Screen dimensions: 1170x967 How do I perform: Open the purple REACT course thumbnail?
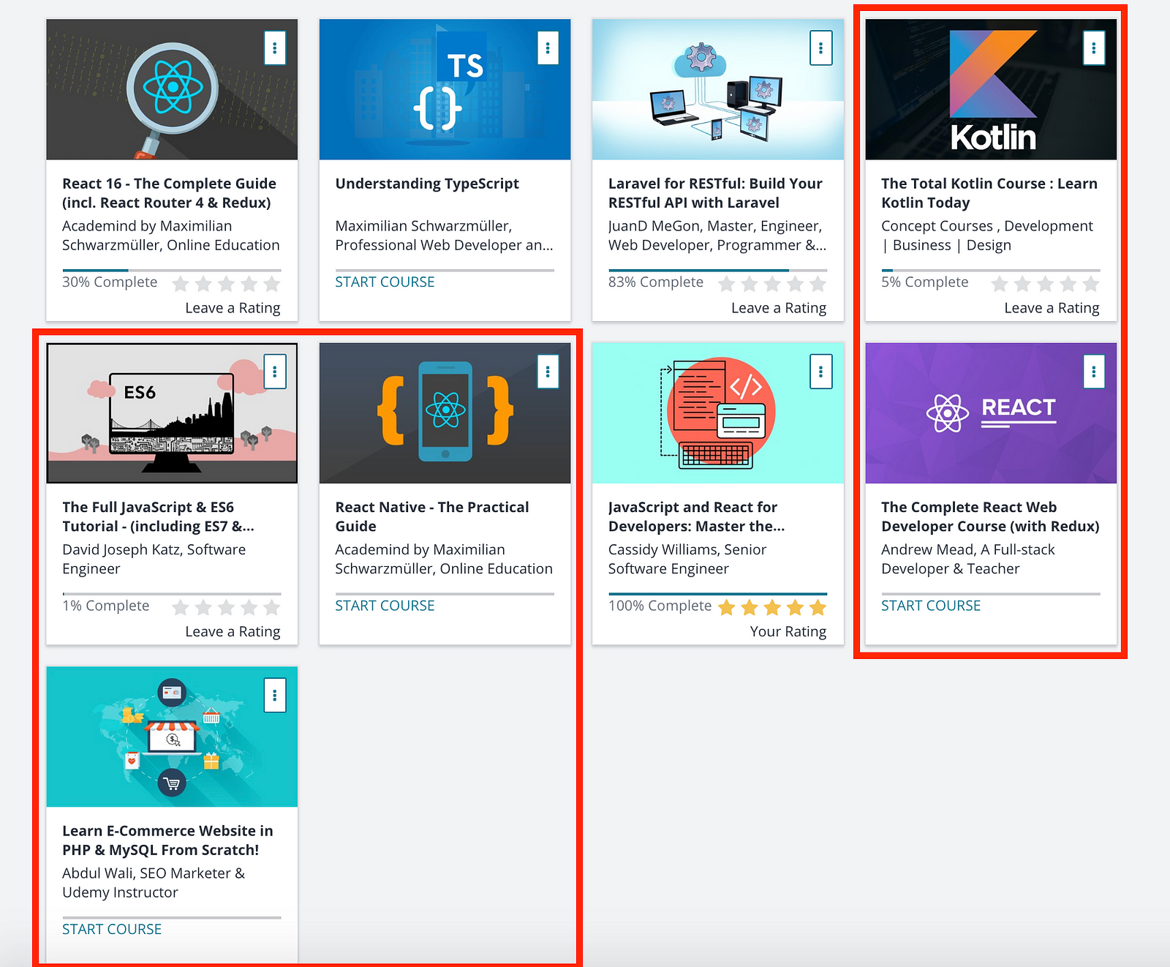coord(991,413)
